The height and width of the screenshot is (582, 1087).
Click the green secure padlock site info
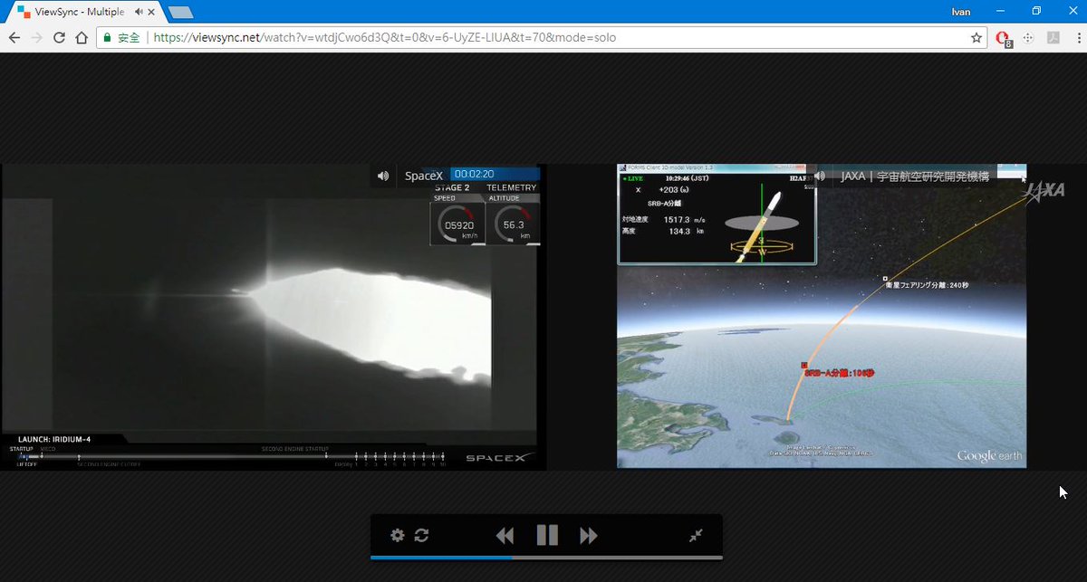click(108, 38)
